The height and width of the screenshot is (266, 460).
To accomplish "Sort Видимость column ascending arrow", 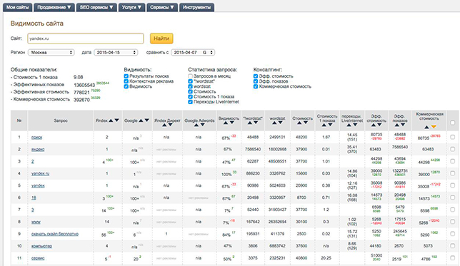I will (x=226, y=123).
